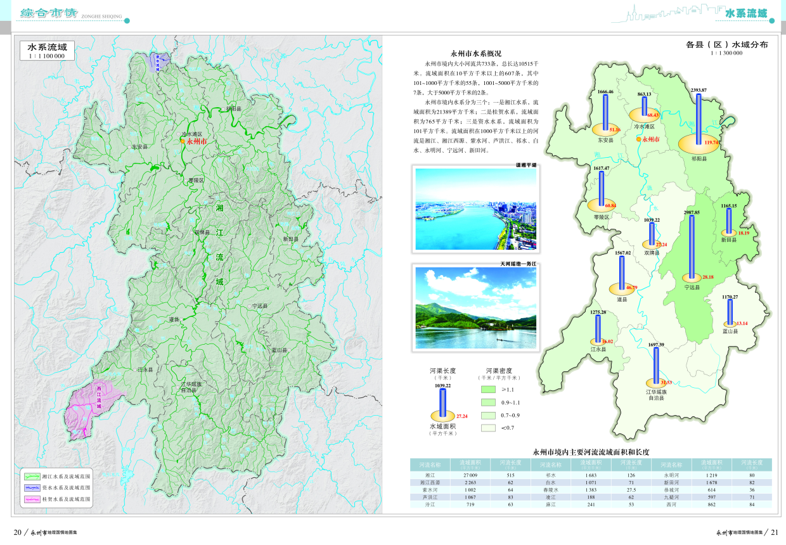Click the 27 009 area value in the table
The image size is (786, 545).
coord(470,475)
